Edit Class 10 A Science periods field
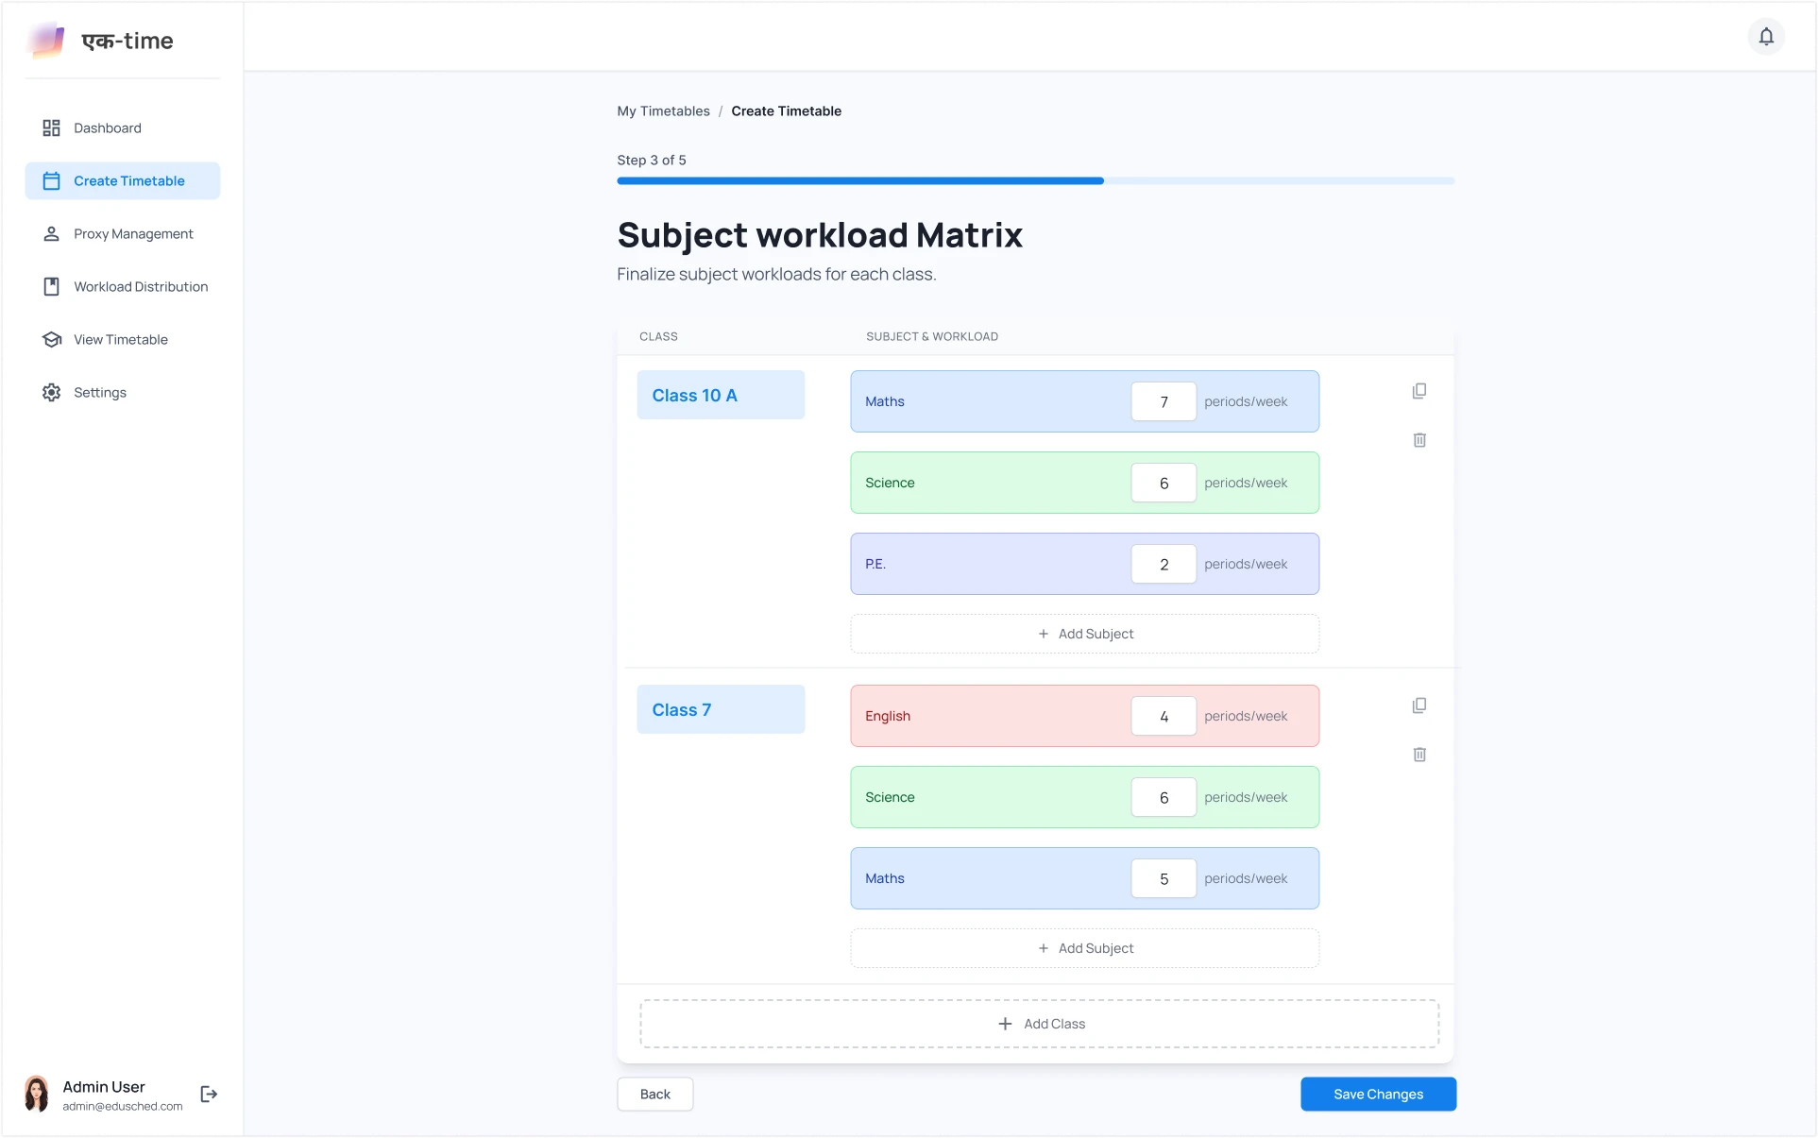This screenshot has height=1138, width=1818. [x=1164, y=483]
